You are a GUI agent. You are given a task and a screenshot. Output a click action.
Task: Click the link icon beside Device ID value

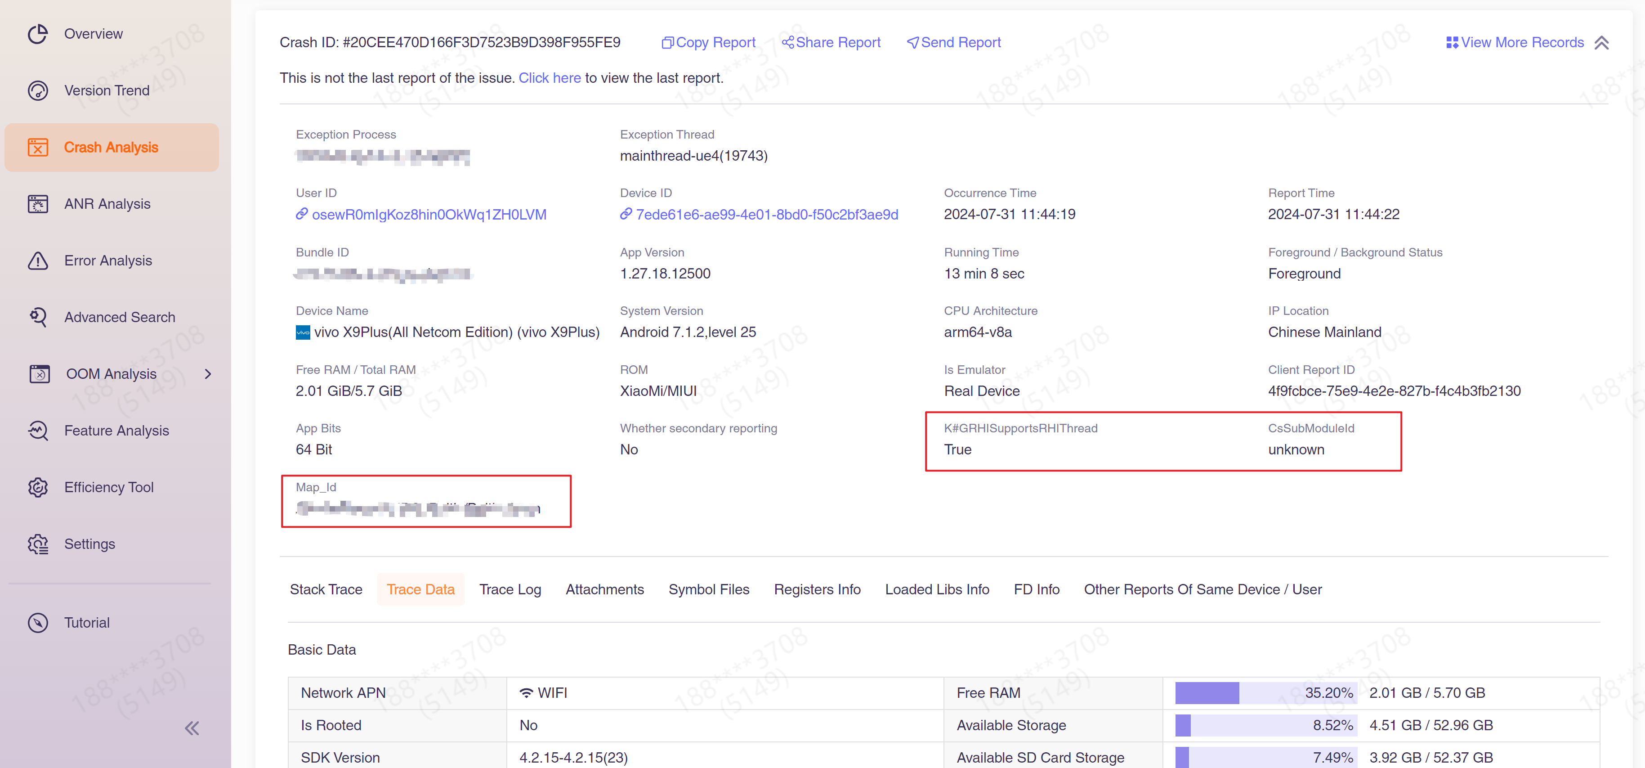626,214
